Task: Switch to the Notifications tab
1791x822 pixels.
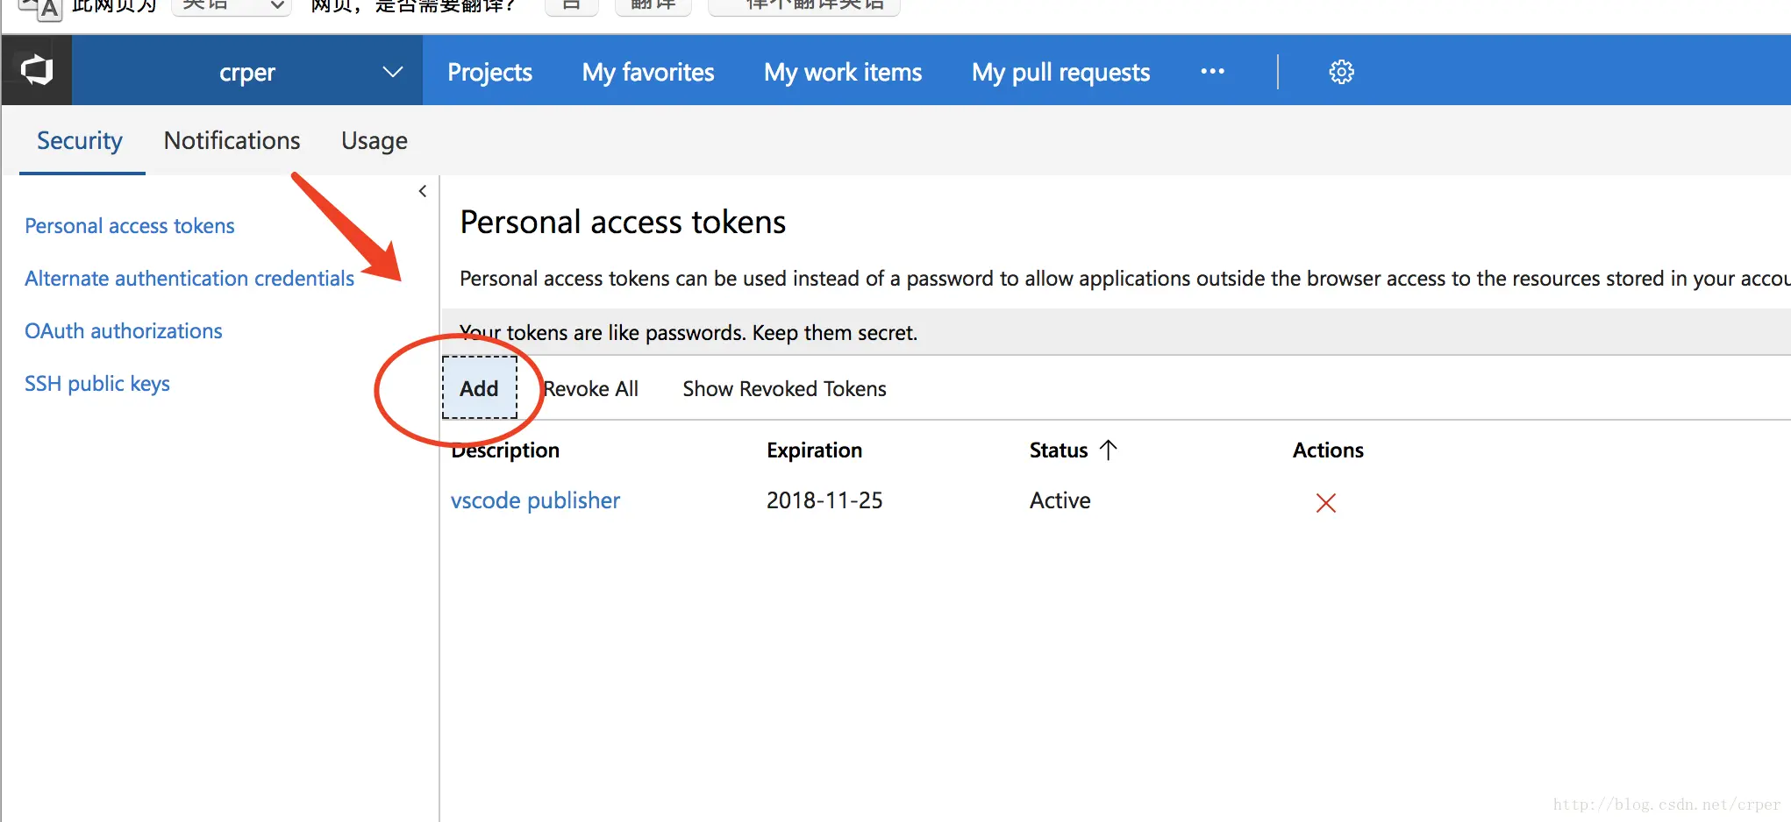Action: pyautogui.click(x=232, y=140)
